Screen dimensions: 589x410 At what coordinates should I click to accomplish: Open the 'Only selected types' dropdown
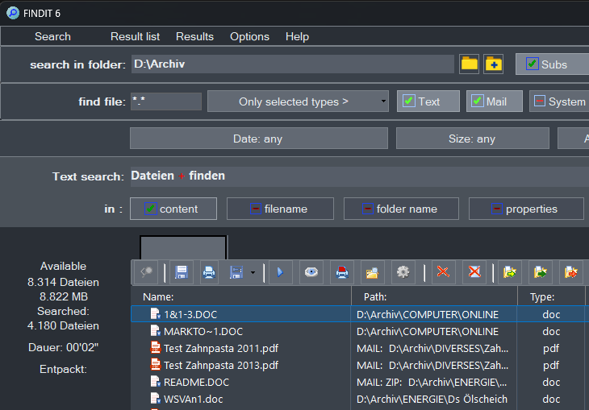tap(298, 101)
